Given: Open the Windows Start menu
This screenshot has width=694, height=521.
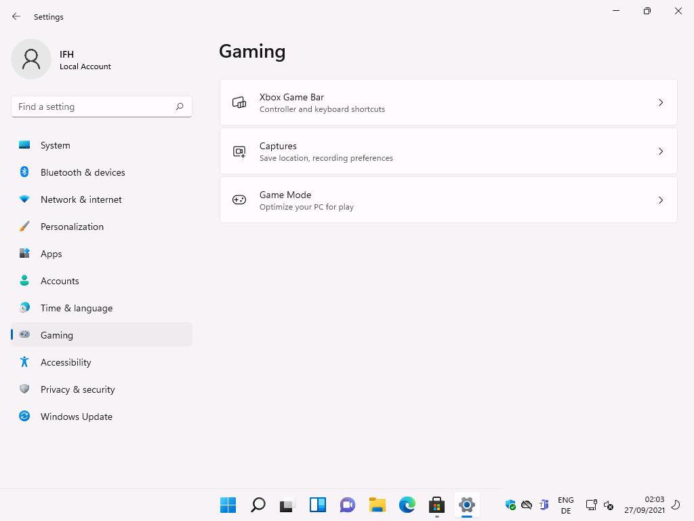Looking at the screenshot, I should click(228, 505).
